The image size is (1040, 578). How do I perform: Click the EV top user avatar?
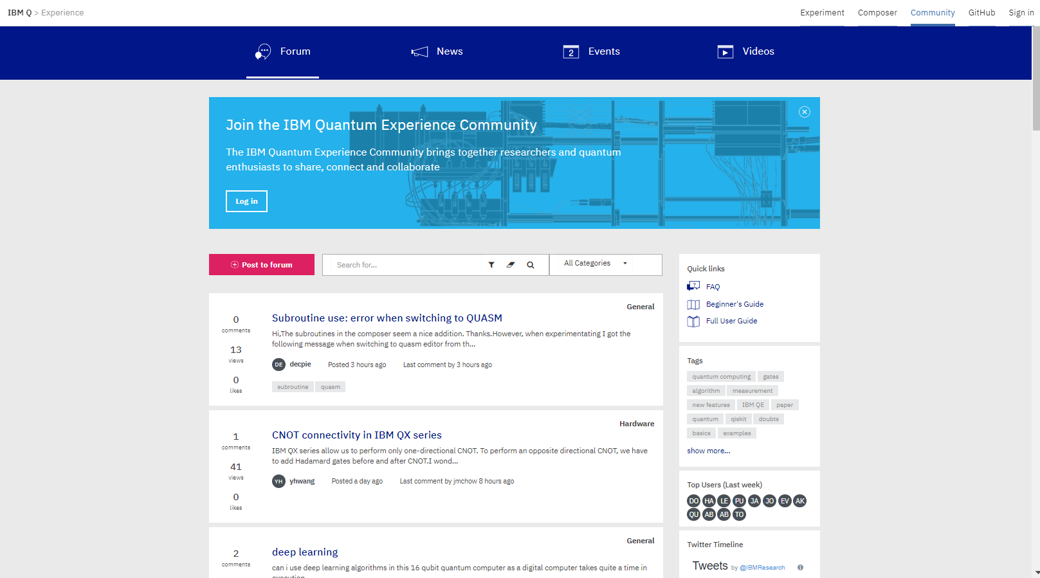point(785,501)
